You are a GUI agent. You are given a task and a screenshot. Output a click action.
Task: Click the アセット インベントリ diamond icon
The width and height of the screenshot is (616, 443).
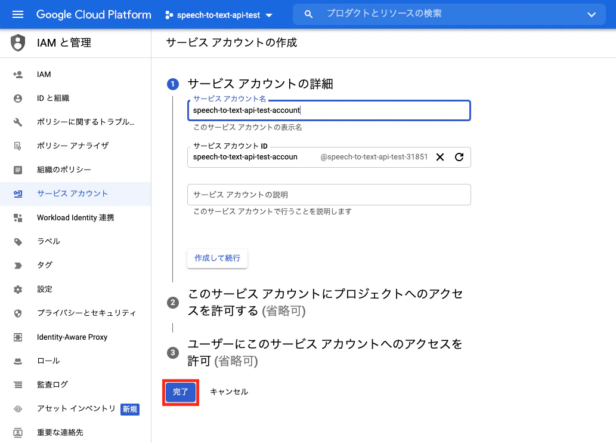pos(18,409)
